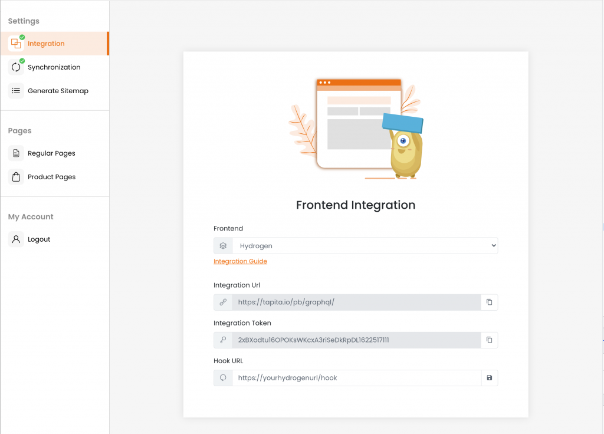Click the webhook icon in Hook URL field
Image resolution: width=604 pixels, height=434 pixels.
(x=223, y=378)
